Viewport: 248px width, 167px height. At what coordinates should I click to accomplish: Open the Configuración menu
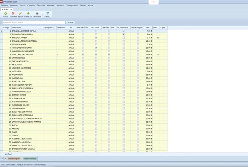click(72, 5)
